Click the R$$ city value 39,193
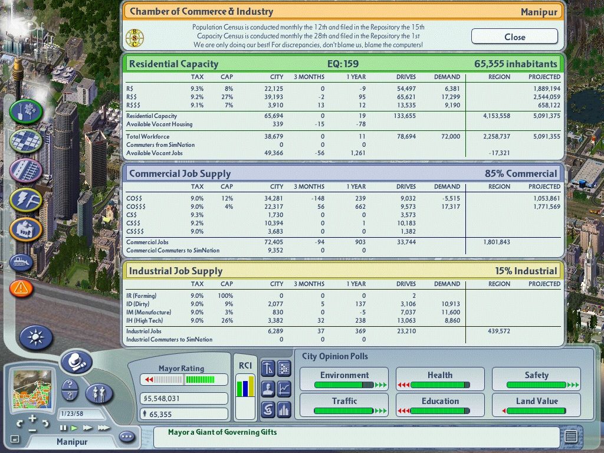Screen dimensions: 604x453 [x=274, y=97]
